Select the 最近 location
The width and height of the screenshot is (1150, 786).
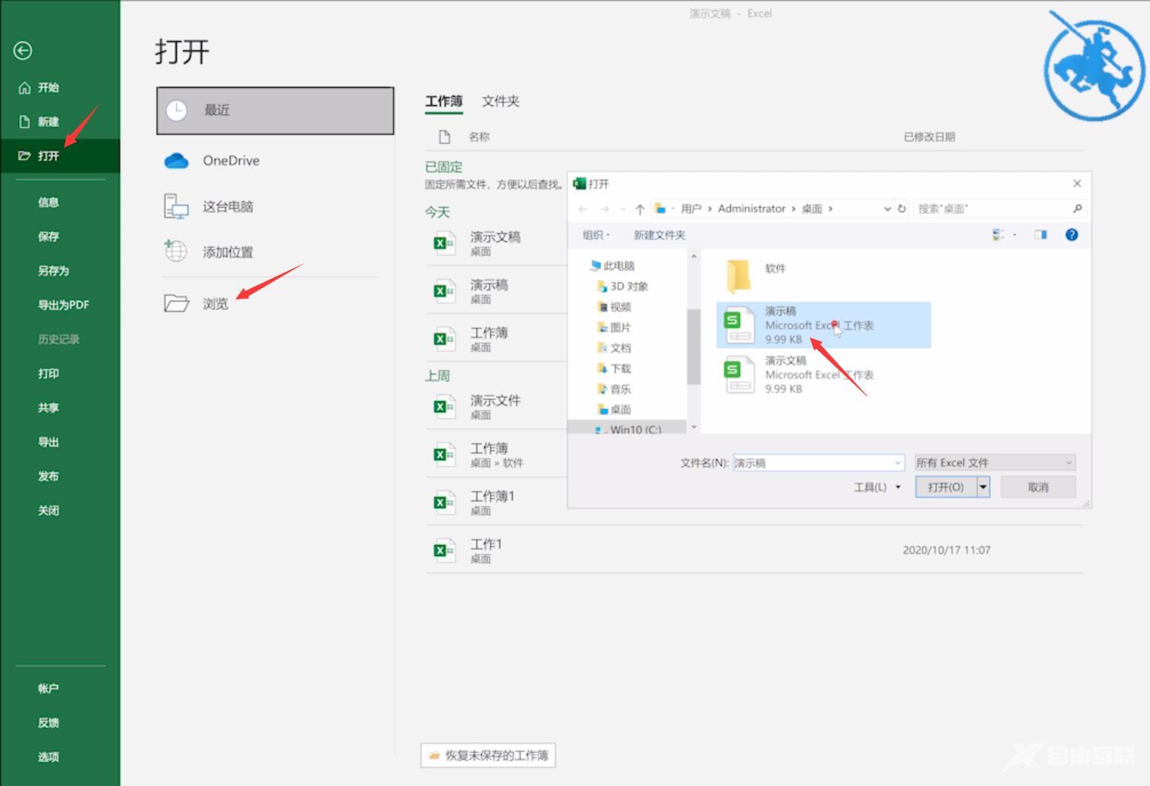coord(275,110)
